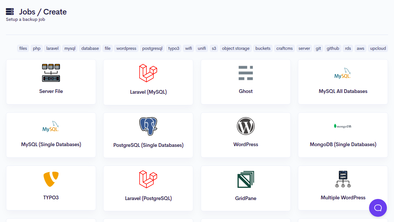The image size is (394, 222).
Task: Filter by the upcloud tag
Action: pos(378,48)
